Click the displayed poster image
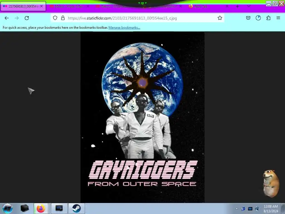Image resolution: width=285 pixels, height=214 pixels. pos(142,117)
